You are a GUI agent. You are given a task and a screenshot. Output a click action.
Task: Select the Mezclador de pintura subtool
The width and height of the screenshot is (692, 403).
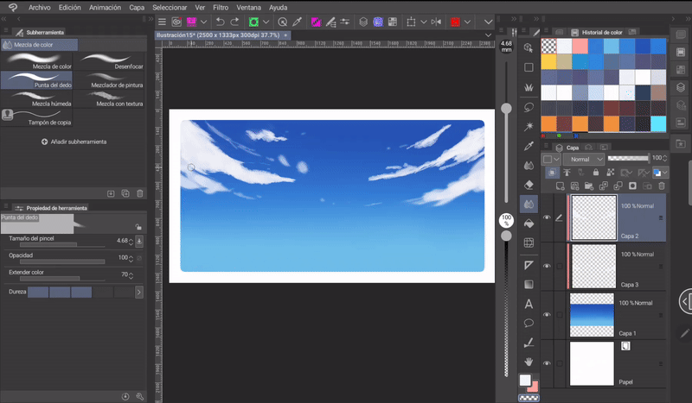click(110, 80)
